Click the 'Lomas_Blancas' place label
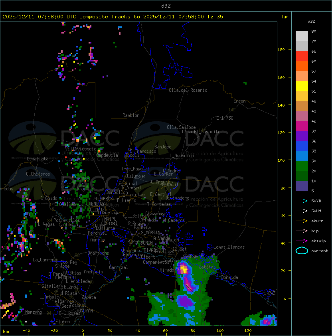 229,247
